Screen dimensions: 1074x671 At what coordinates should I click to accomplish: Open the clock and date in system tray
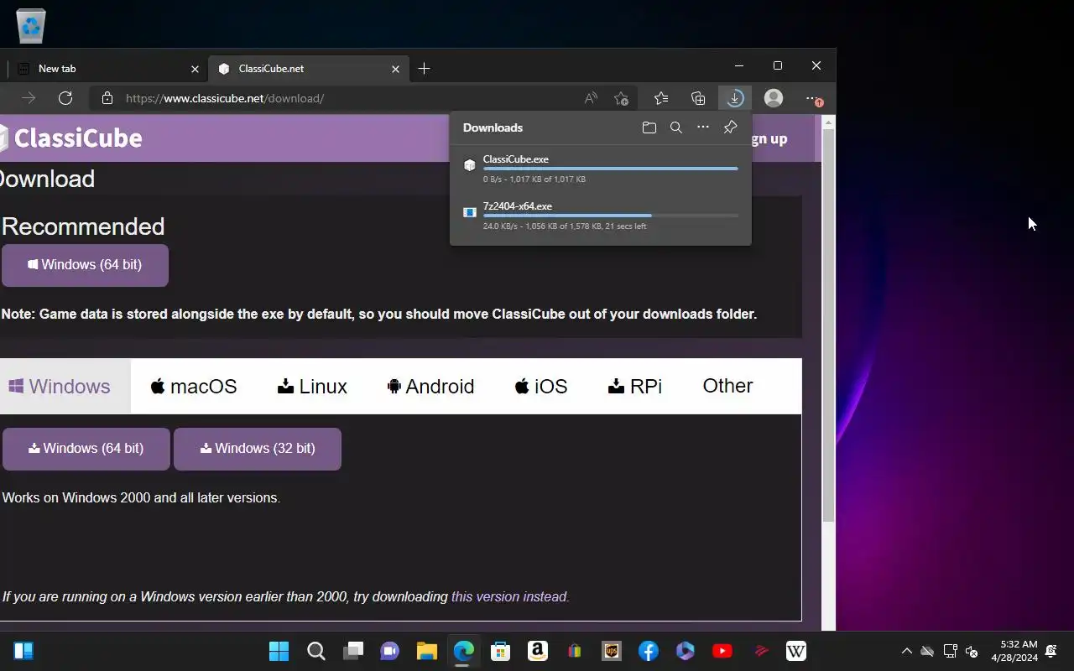pos(1014,651)
